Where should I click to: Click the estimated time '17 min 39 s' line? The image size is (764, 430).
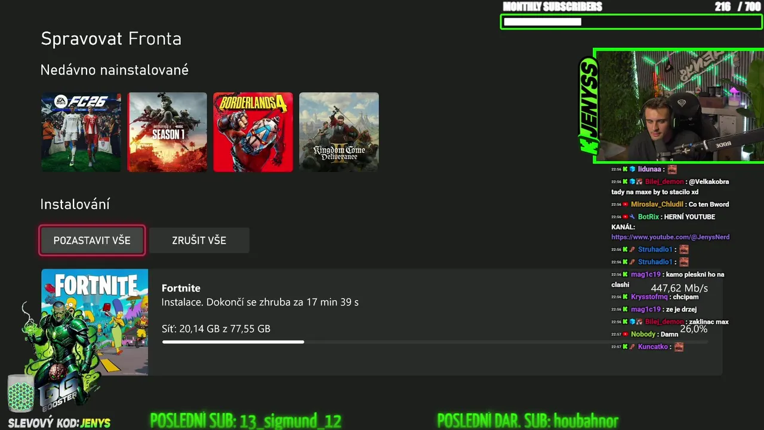(x=260, y=302)
